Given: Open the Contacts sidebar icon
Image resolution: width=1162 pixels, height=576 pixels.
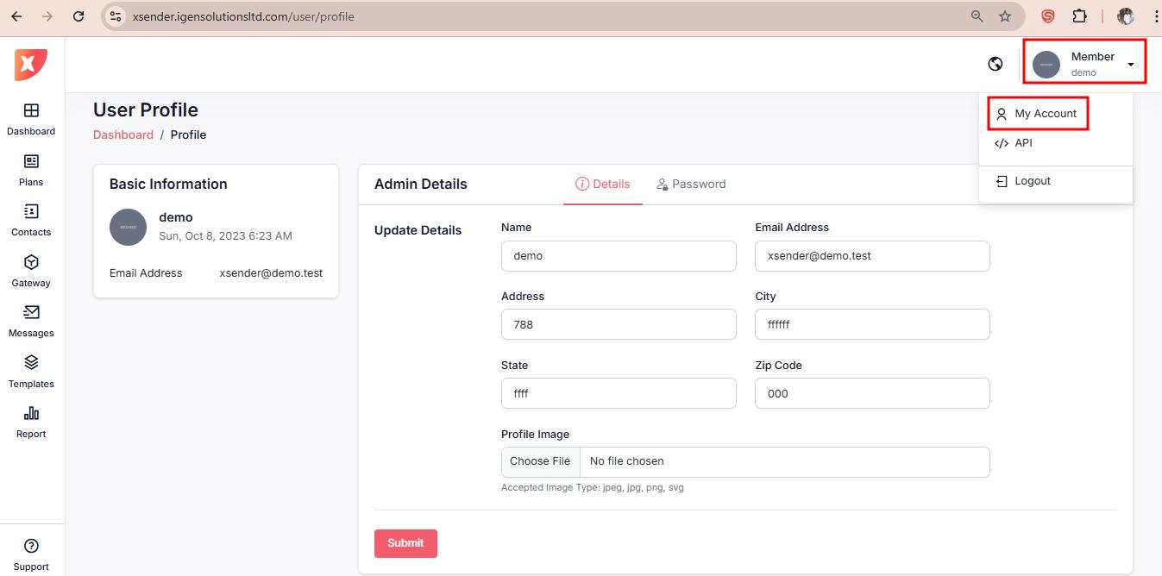Looking at the screenshot, I should [31, 212].
